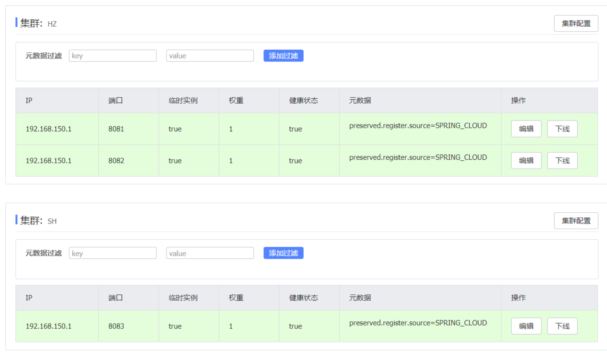
Task: Select the port cell showing 8083
Action: 116,326
